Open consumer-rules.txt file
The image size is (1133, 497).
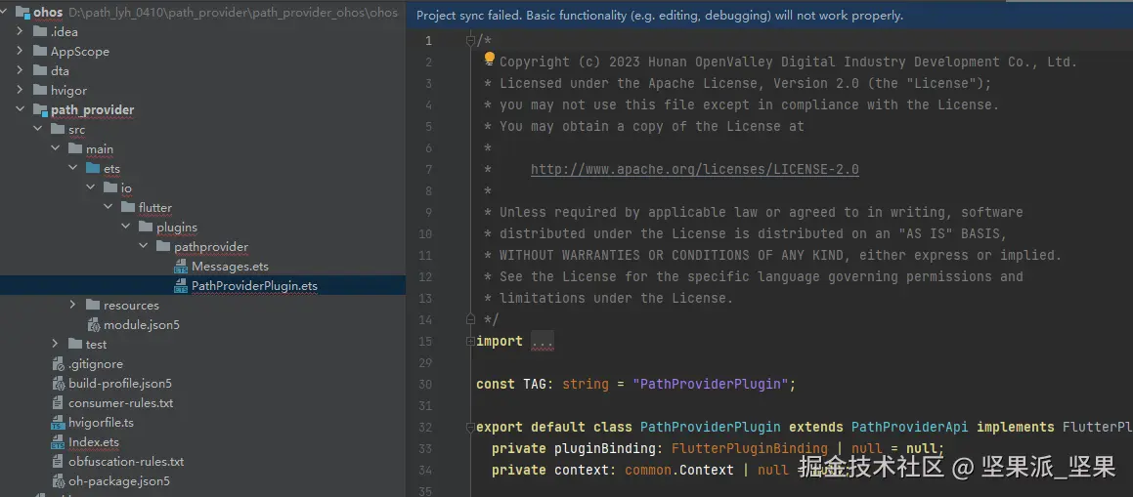(120, 402)
